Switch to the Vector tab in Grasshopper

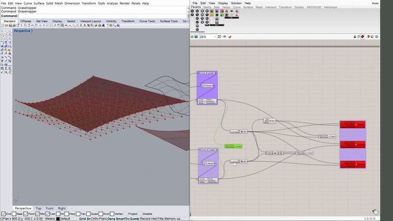tap(226, 7)
